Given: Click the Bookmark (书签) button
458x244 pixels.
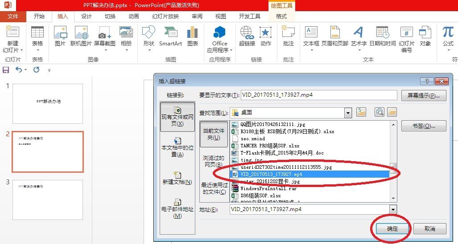Looking at the screenshot, I should (x=424, y=126).
